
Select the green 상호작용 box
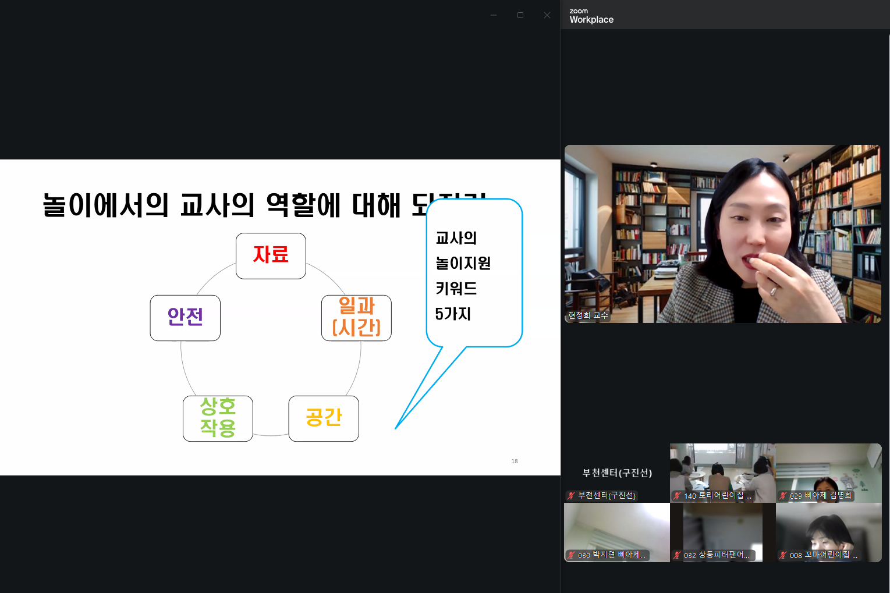(218, 418)
